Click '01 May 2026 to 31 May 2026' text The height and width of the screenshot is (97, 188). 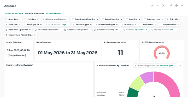68,53
